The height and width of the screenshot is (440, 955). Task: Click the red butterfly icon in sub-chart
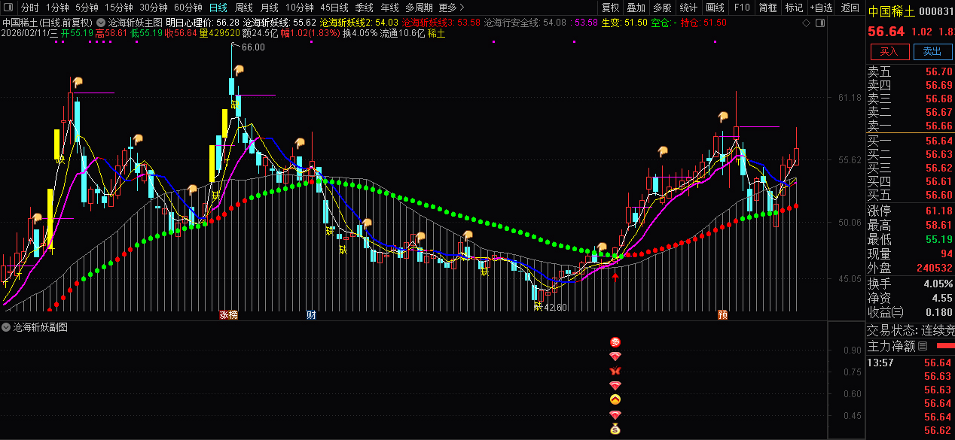tap(615, 371)
